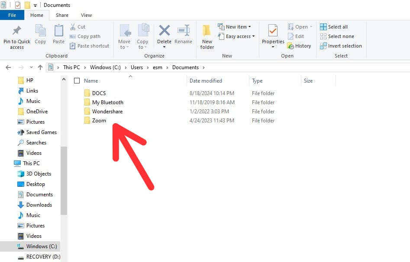Click the Up one level arrow
The width and height of the screenshot is (410, 262).
click(x=40, y=67)
